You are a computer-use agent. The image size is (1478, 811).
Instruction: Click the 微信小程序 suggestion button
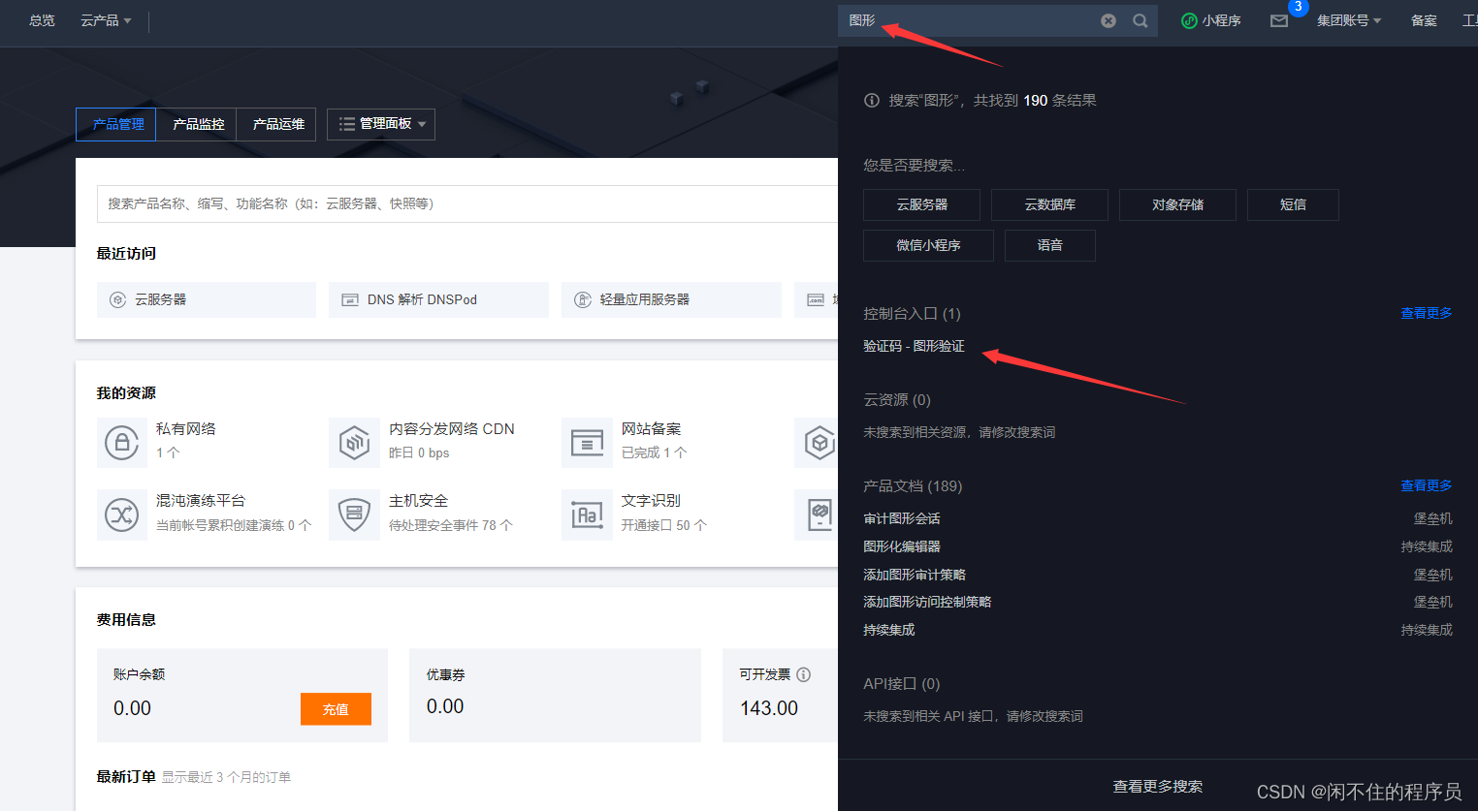coord(928,245)
